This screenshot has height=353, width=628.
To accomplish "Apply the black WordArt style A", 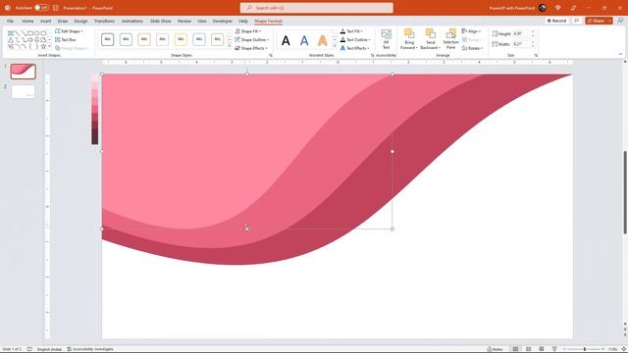I will (x=286, y=40).
